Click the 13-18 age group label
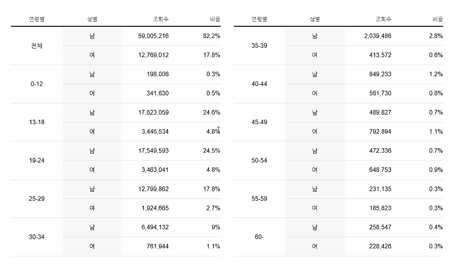Image resolution: width=455 pixels, height=266 pixels. point(37,122)
